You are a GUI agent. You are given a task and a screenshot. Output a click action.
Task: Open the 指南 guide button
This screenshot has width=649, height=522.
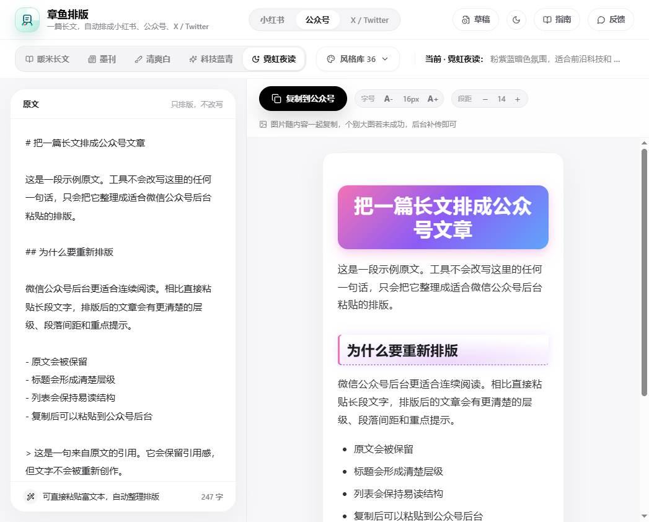(x=557, y=19)
